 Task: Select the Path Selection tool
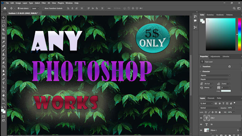tap(4, 87)
